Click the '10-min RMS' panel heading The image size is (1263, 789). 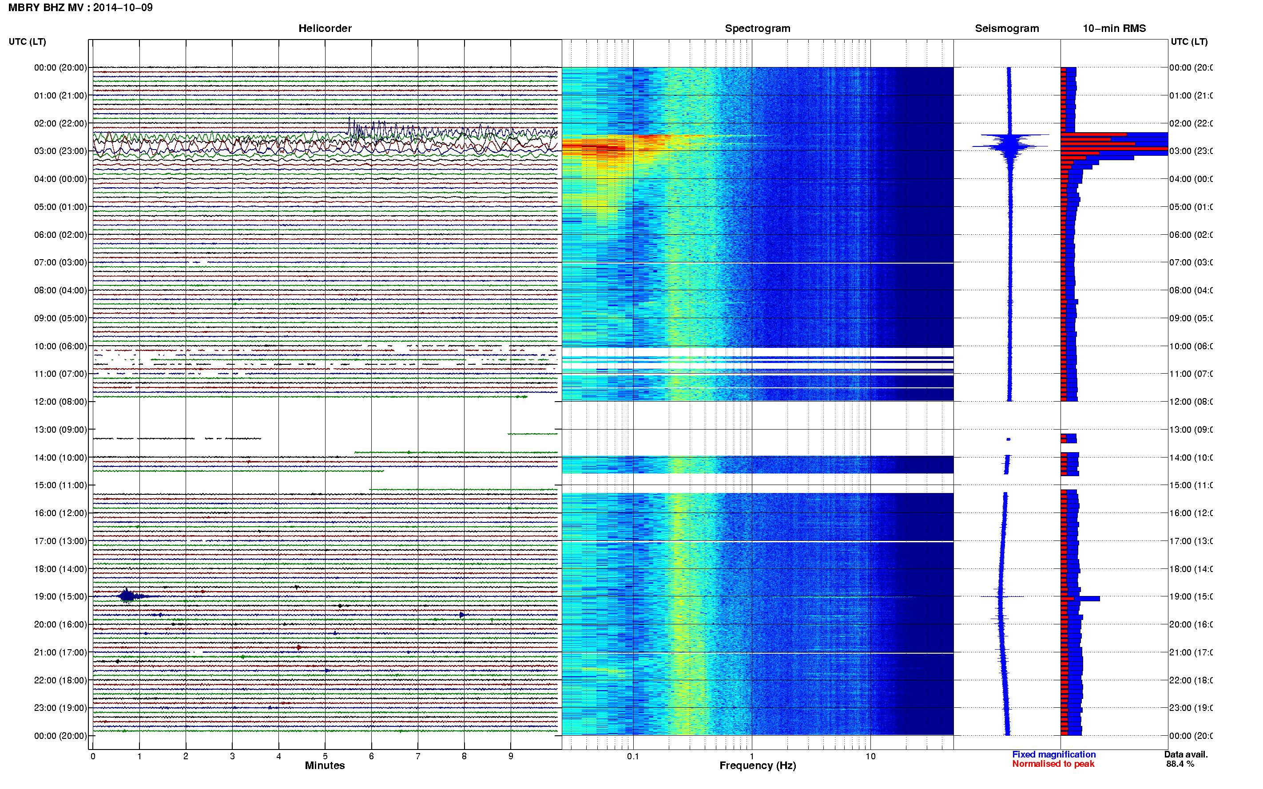(x=1114, y=28)
